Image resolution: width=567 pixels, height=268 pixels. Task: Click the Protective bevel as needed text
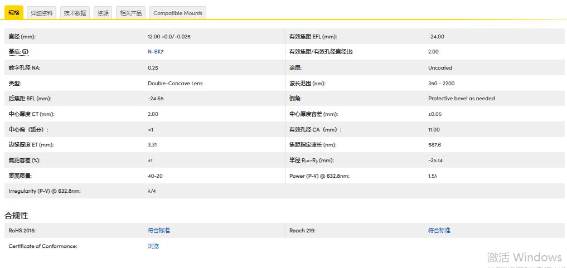[461, 99]
